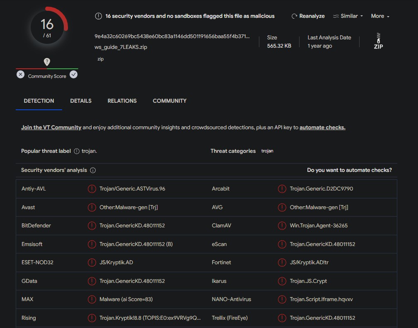Click the Fortinet detection alert icon
This screenshot has width=418, height=328.
282,263
